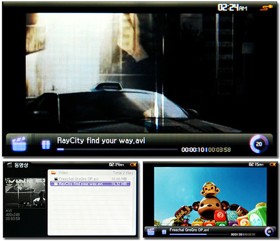
Task: Click the total duration 00:03:58 in the large player
Action: (219, 150)
